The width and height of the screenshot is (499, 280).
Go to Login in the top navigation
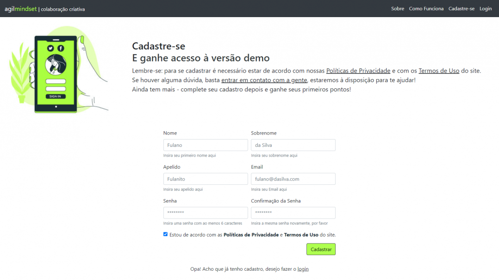[x=485, y=8]
